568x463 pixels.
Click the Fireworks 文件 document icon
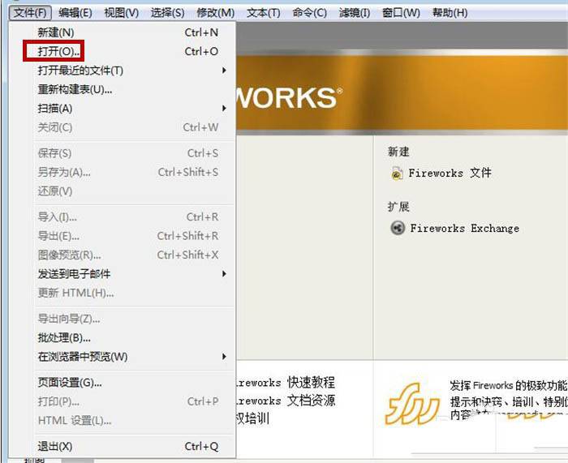point(397,174)
